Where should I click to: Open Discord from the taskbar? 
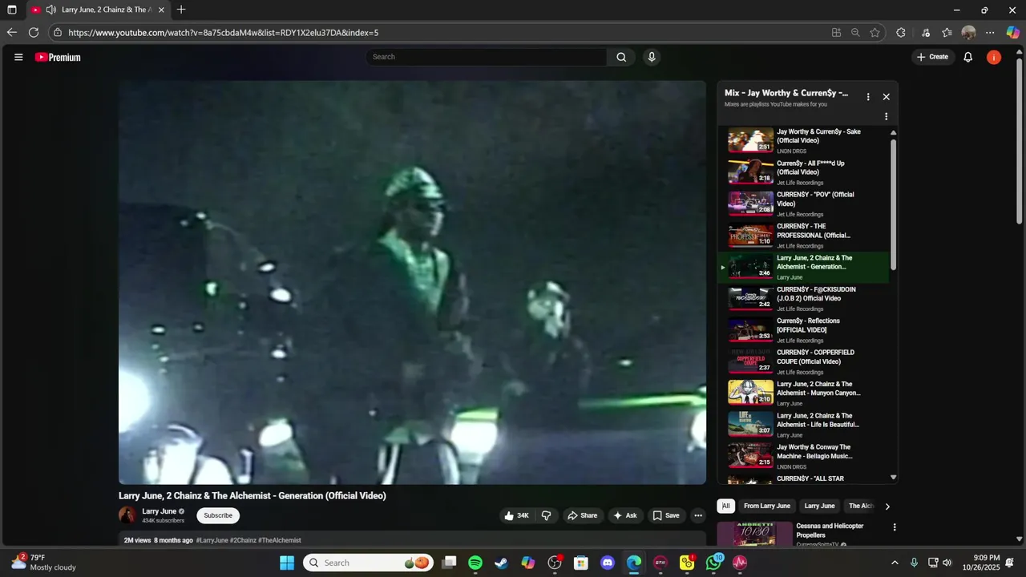pyautogui.click(x=608, y=563)
